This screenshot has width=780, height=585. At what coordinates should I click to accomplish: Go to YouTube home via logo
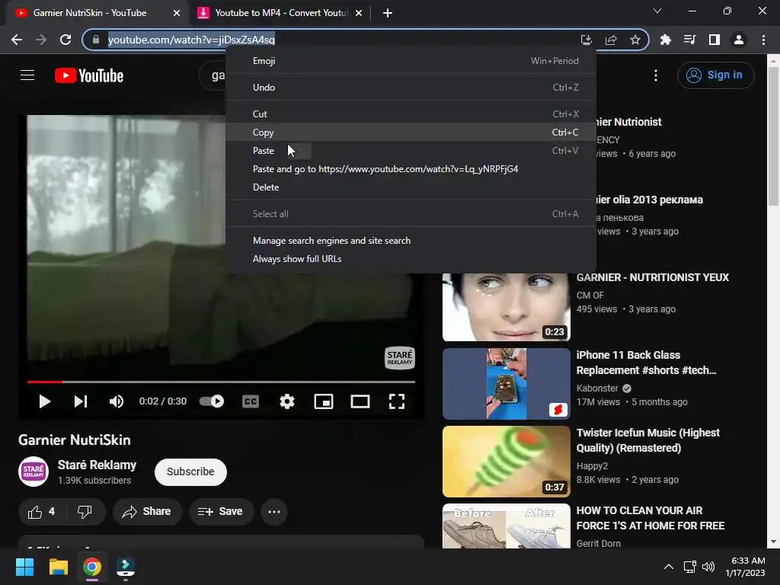pos(89,75)
